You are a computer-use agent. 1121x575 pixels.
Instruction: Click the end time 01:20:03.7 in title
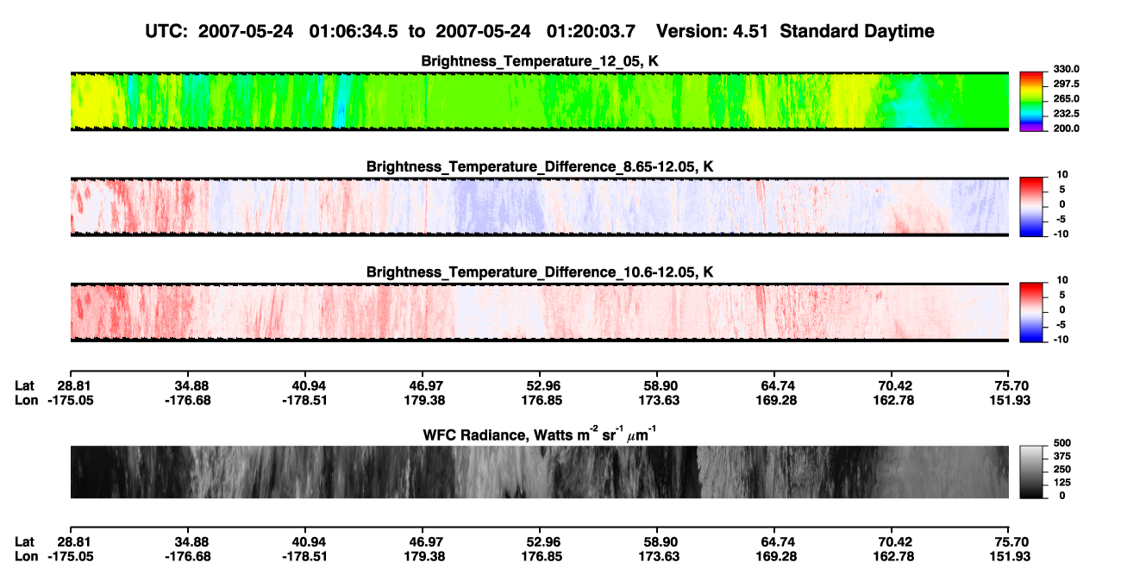(592, 32)
